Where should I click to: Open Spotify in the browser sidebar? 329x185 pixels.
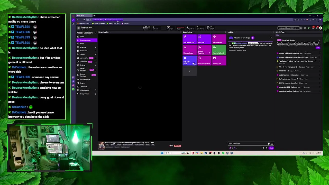[73, 89]
